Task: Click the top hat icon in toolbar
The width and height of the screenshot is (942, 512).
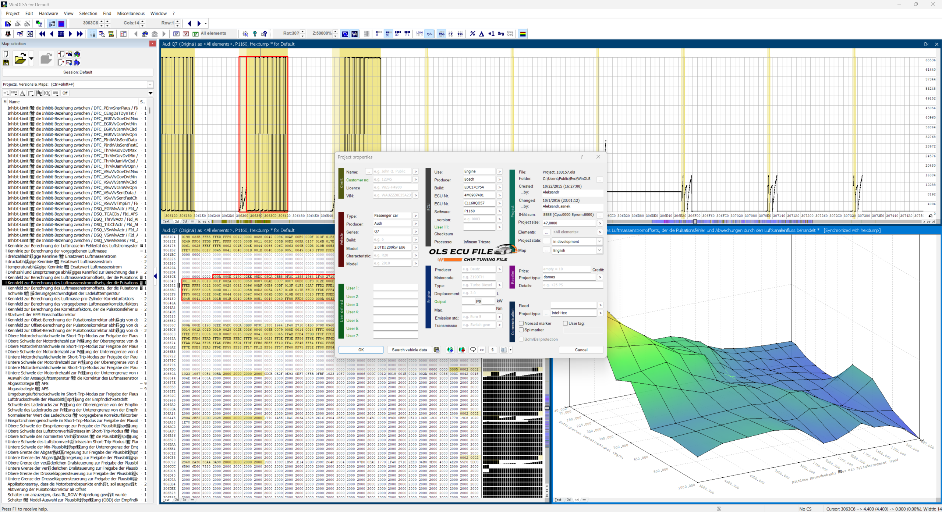Action: (x=8, y=34)
